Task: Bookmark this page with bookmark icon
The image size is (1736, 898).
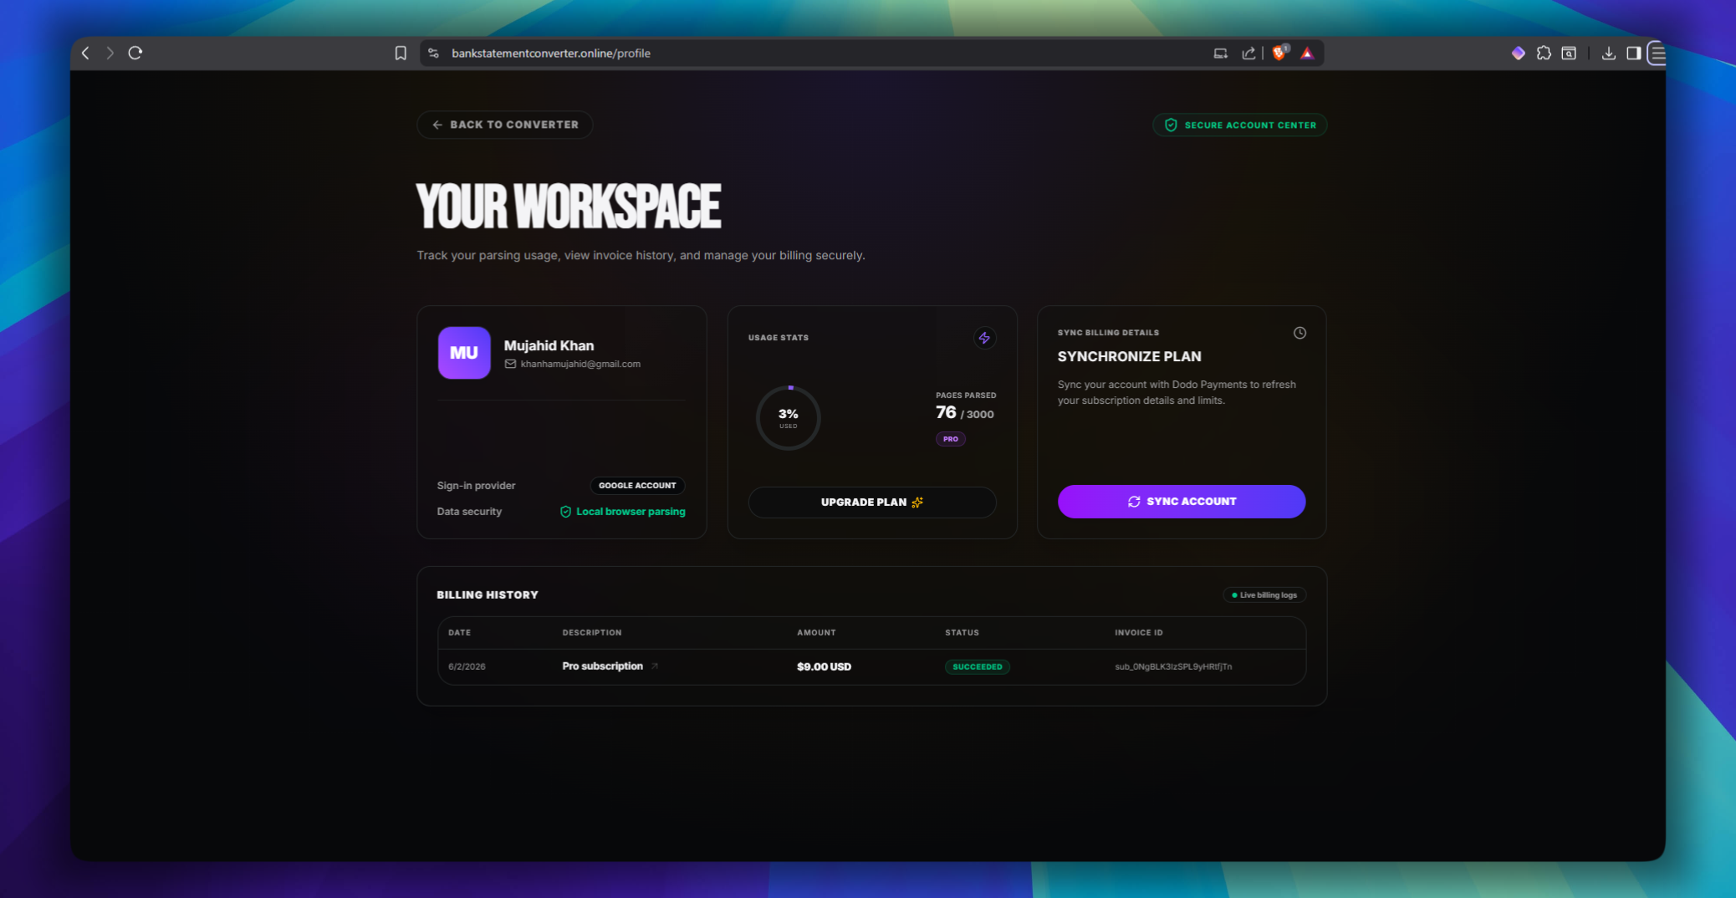Action: pyautogui.click(x=401, y=53)
